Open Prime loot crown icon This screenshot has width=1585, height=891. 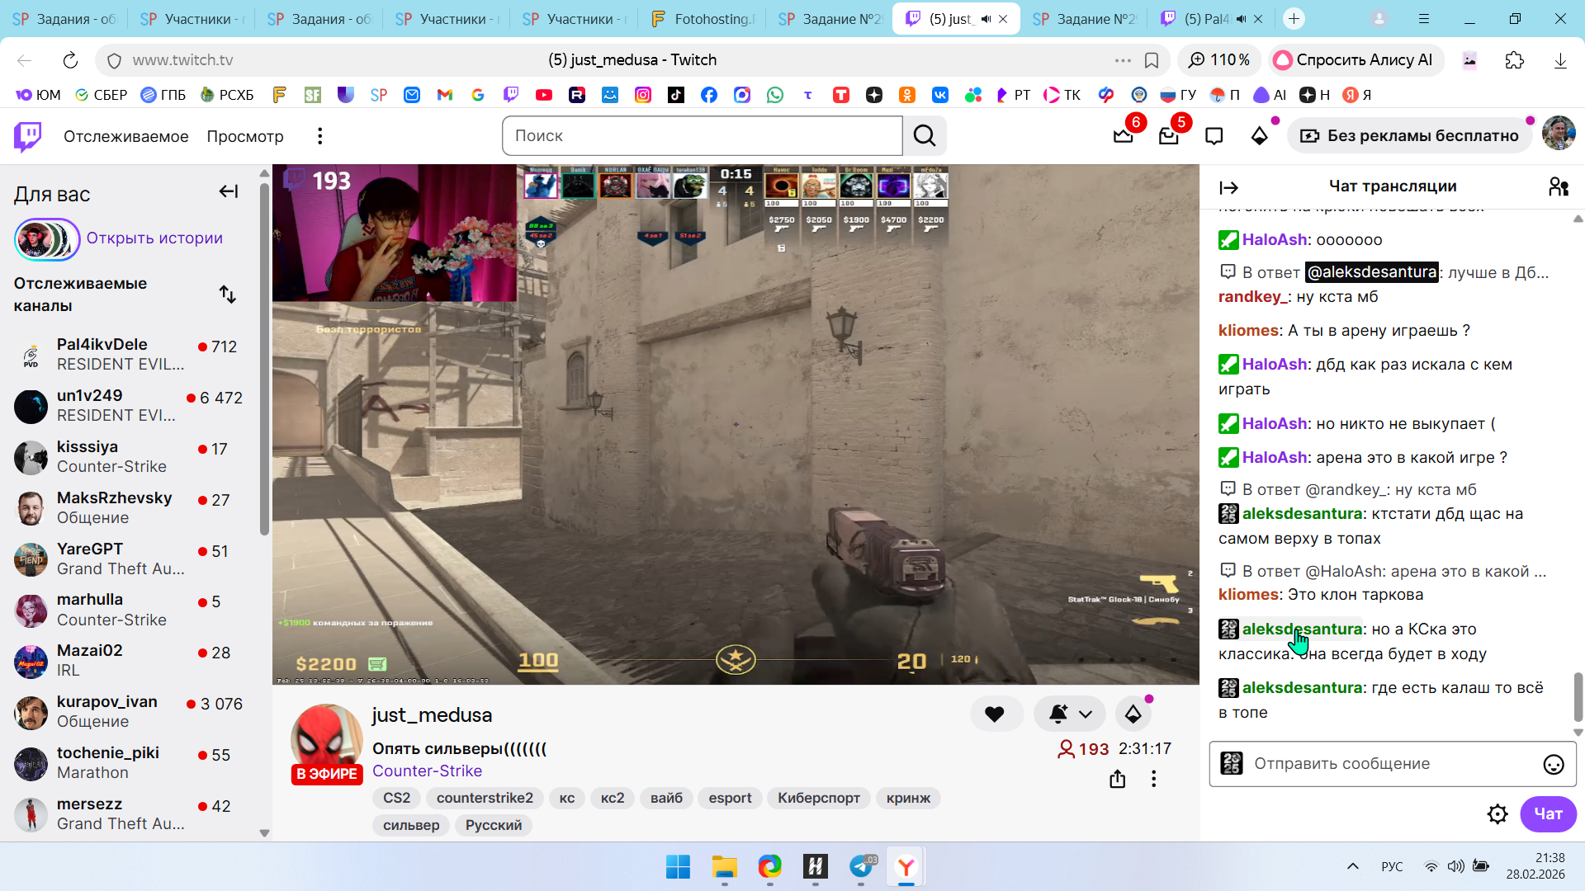point(1124,136)
